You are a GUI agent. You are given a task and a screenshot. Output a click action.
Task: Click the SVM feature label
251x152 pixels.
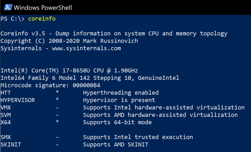click(x=6, y=115)
